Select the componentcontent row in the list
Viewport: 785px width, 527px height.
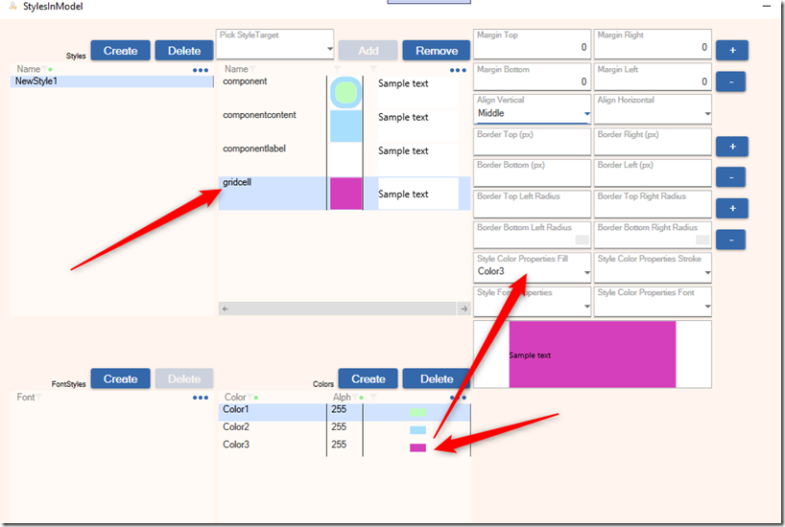point(260,116)
